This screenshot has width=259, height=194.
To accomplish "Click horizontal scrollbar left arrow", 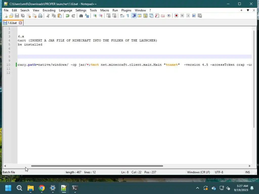I will (x=5, y=166).
